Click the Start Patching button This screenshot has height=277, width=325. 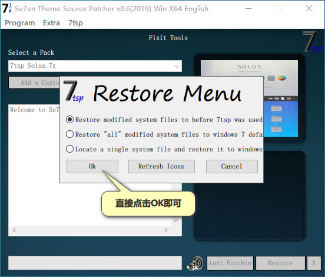click(x=230, y=263)
